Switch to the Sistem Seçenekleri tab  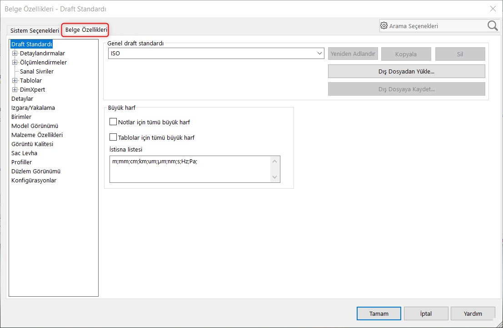35,30
